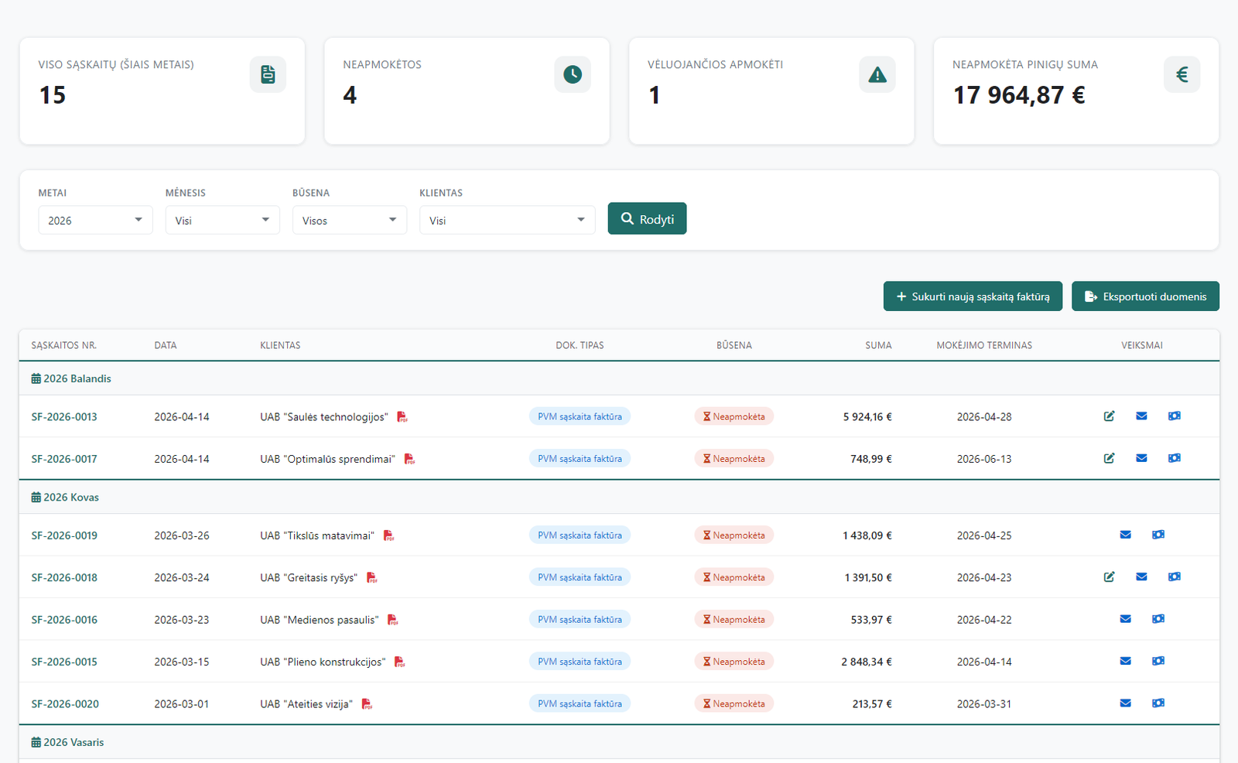The height and width of the screenshot is (763, 1238).
Task: Email invoice SF-2026-0019 envelope icon
Action: tap(1125, 535)
